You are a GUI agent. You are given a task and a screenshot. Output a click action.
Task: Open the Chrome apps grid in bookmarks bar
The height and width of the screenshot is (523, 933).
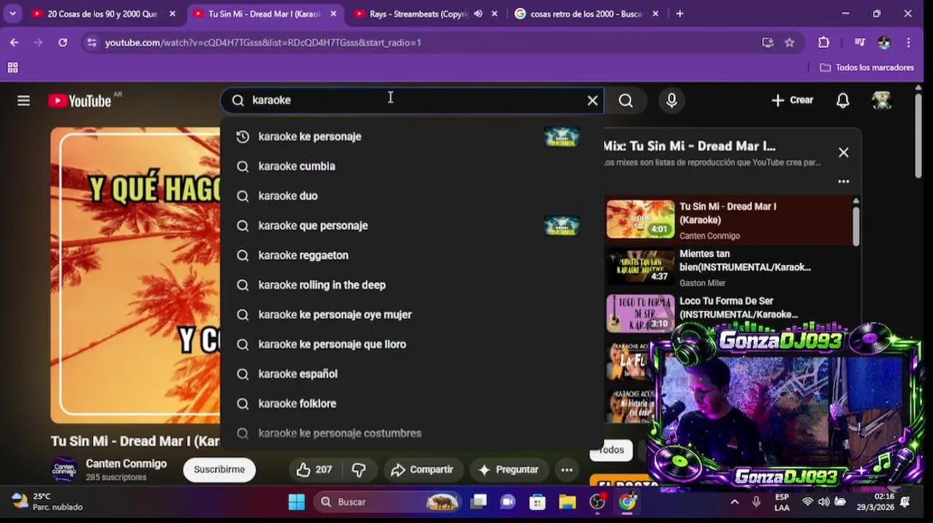pyautogui.click(x=12, y=68)
